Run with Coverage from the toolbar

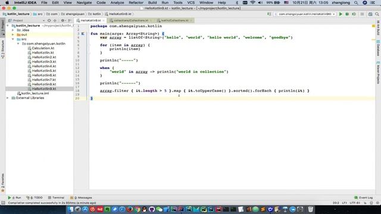(354, 14)
